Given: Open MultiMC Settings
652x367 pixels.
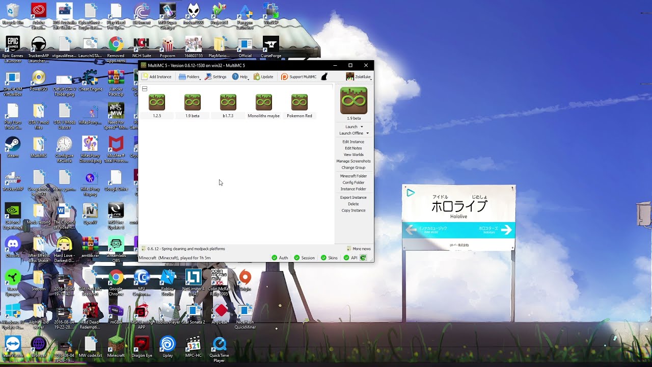Looking at the screenshot, I should click(x=215, y=77).
